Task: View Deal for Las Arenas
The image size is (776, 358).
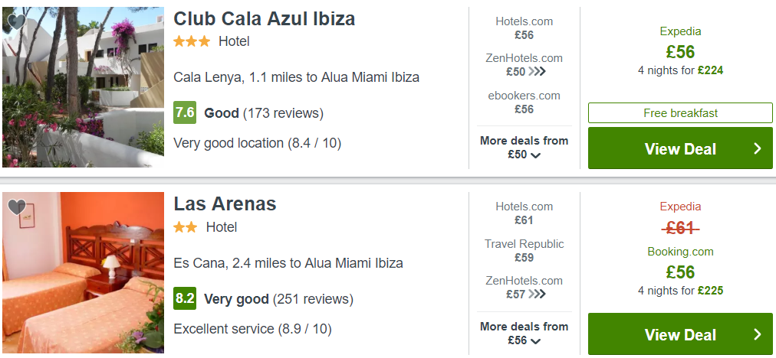Action: pyautogui.click(x=680, y=334)
